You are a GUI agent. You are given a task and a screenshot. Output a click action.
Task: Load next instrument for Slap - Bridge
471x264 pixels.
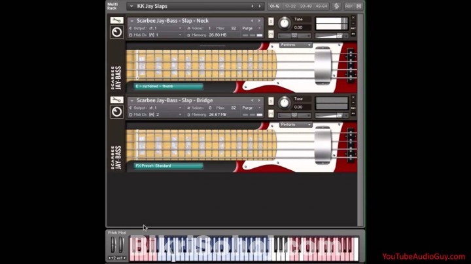tap(259, 100)
